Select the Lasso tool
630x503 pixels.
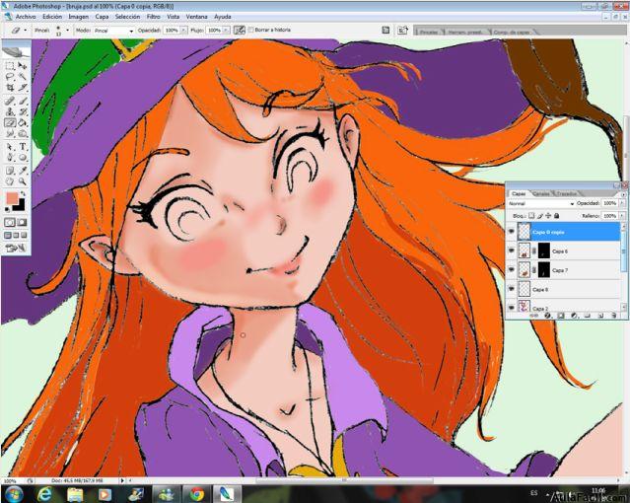click(x=10, y=77)
